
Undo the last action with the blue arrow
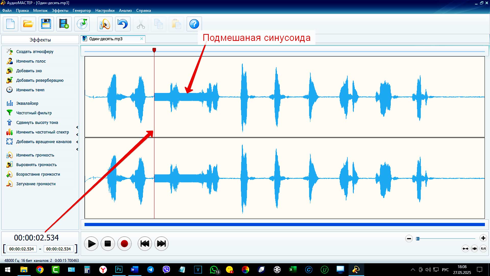pyautogui.click(x=123, y=24)
